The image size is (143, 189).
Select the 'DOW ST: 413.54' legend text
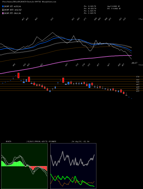coord(12,6)
